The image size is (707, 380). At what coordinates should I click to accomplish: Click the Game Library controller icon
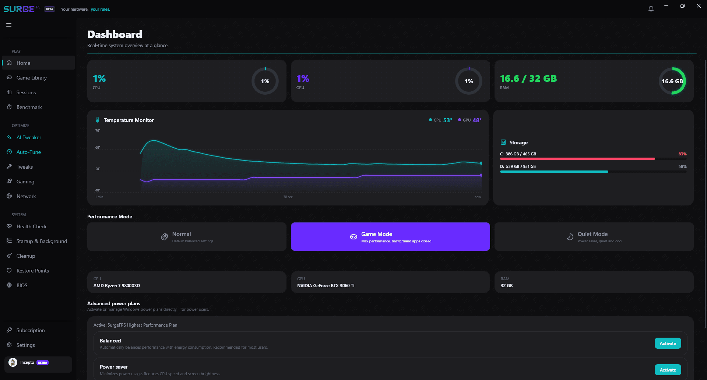click(x=9, y=77)
